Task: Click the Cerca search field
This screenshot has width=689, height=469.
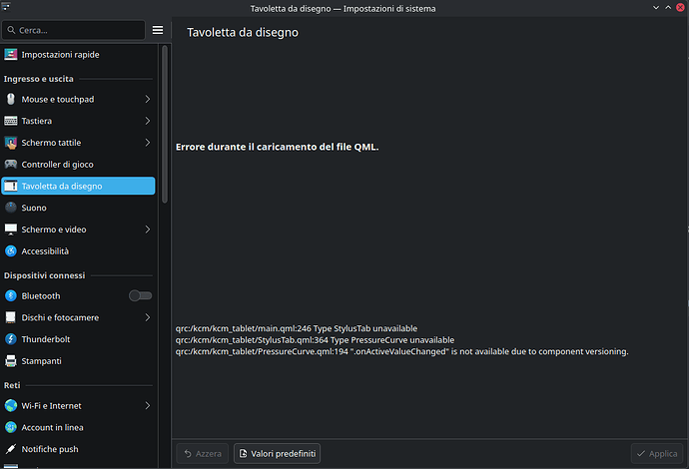Action: coord(75,31)
